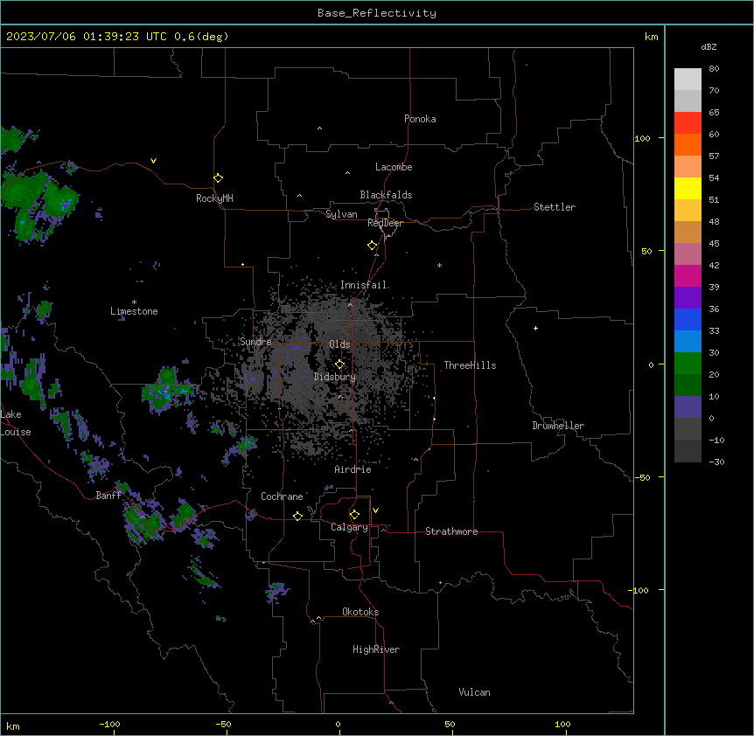Click the ThreeHills label
754x736 pixels.
[x=470, y=365]
